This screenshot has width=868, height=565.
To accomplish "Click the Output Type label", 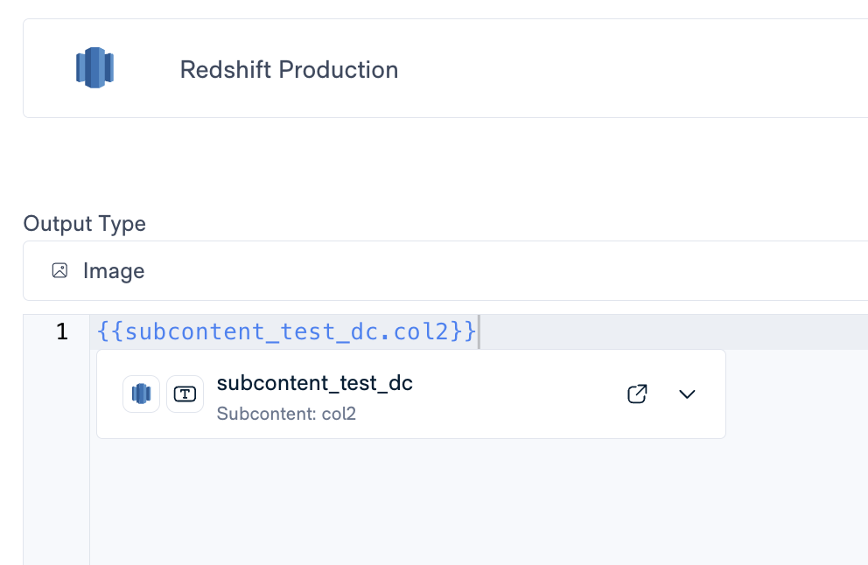I will 84,224.
